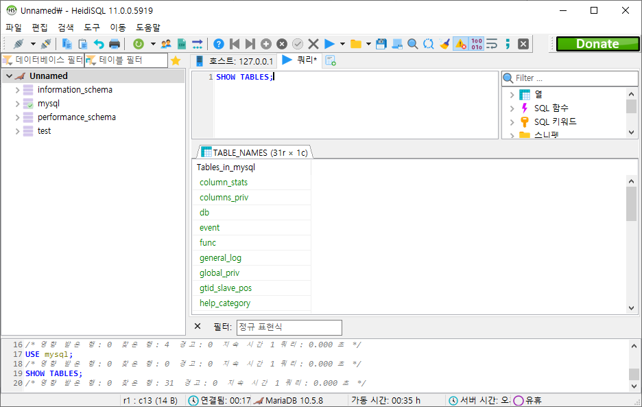Click the green Donate button

[597, 44]
